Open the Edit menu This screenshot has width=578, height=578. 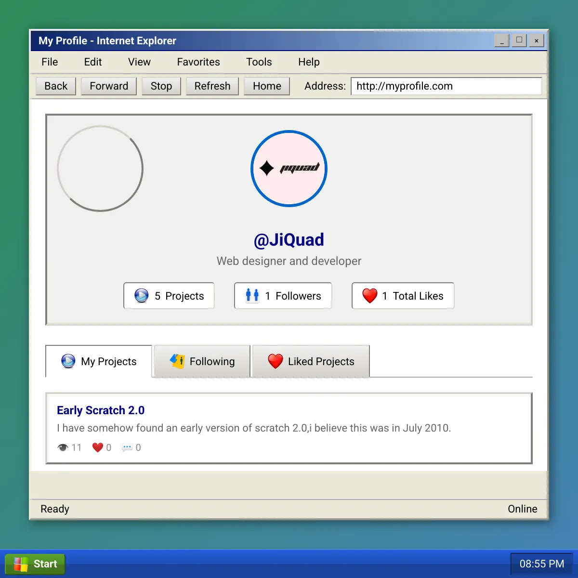pos(93,62)
